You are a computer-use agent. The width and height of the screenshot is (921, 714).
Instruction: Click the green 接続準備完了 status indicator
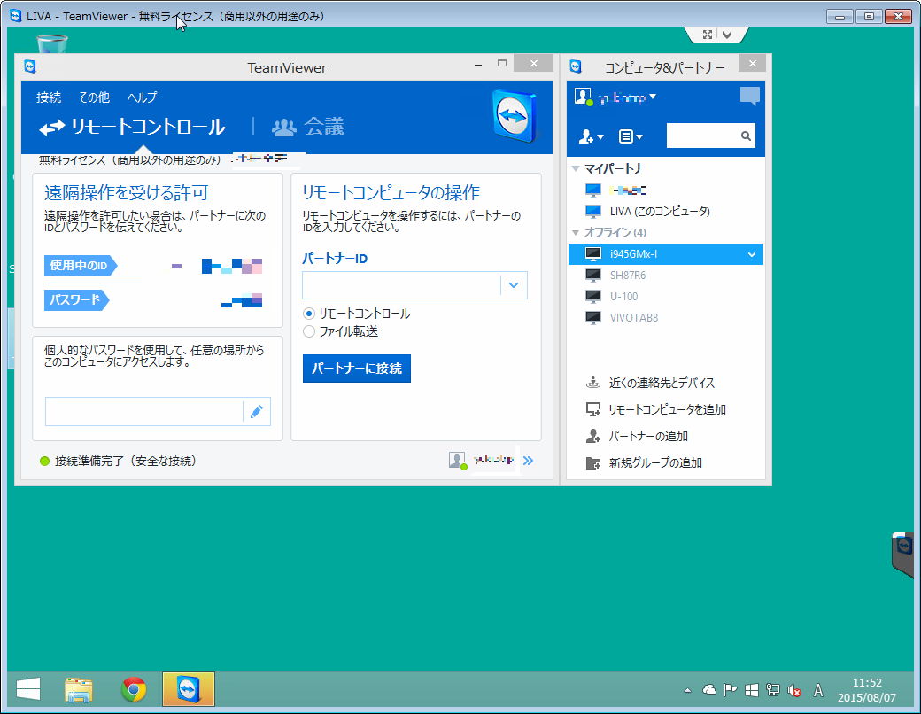(x=44, y=462)
